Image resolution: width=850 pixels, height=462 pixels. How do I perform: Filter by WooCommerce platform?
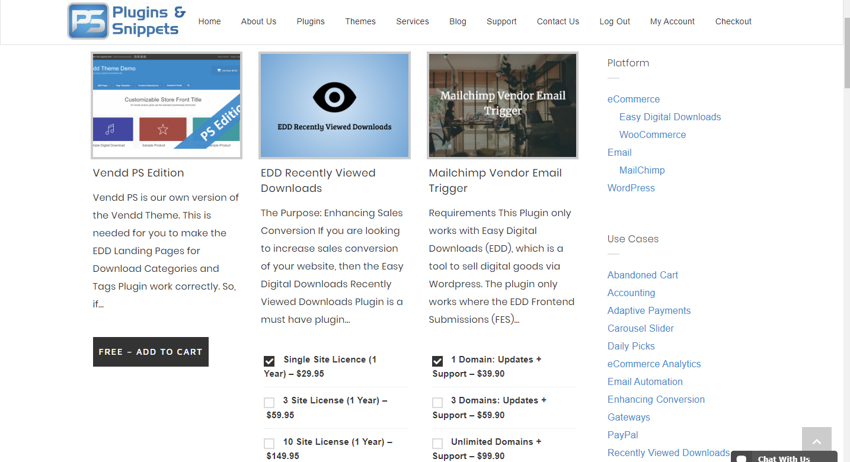pos(653,134)
